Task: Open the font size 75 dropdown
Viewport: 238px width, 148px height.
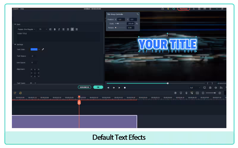Action: 43,29
